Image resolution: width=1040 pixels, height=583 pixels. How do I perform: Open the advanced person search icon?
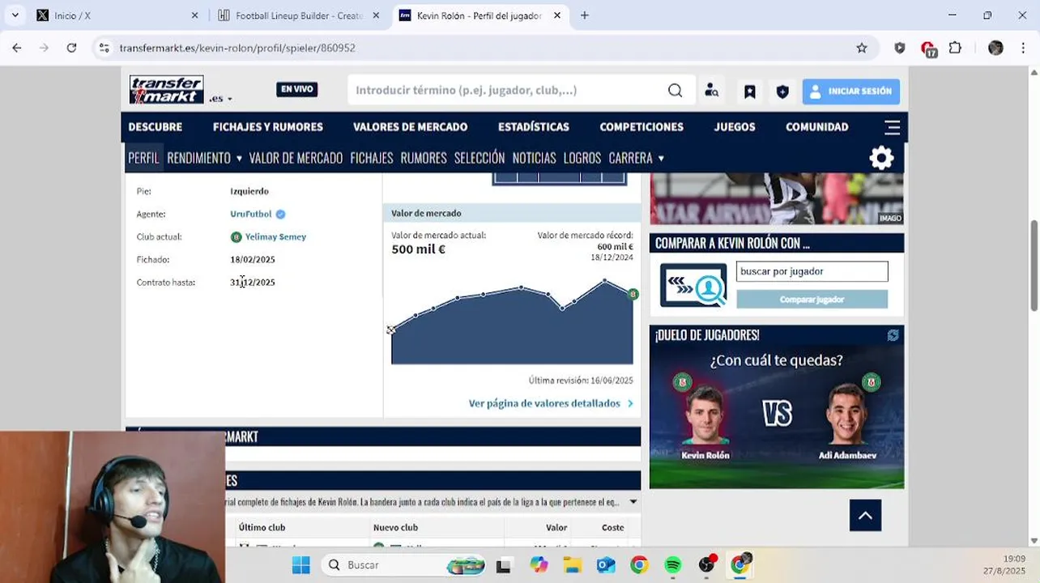click(712, 91)
